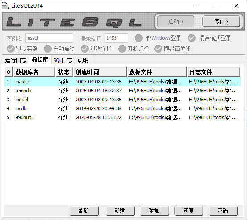Viewport: 247px width, 220px height.
Task: Select the msdb database row
Action: tap(123, 108)
